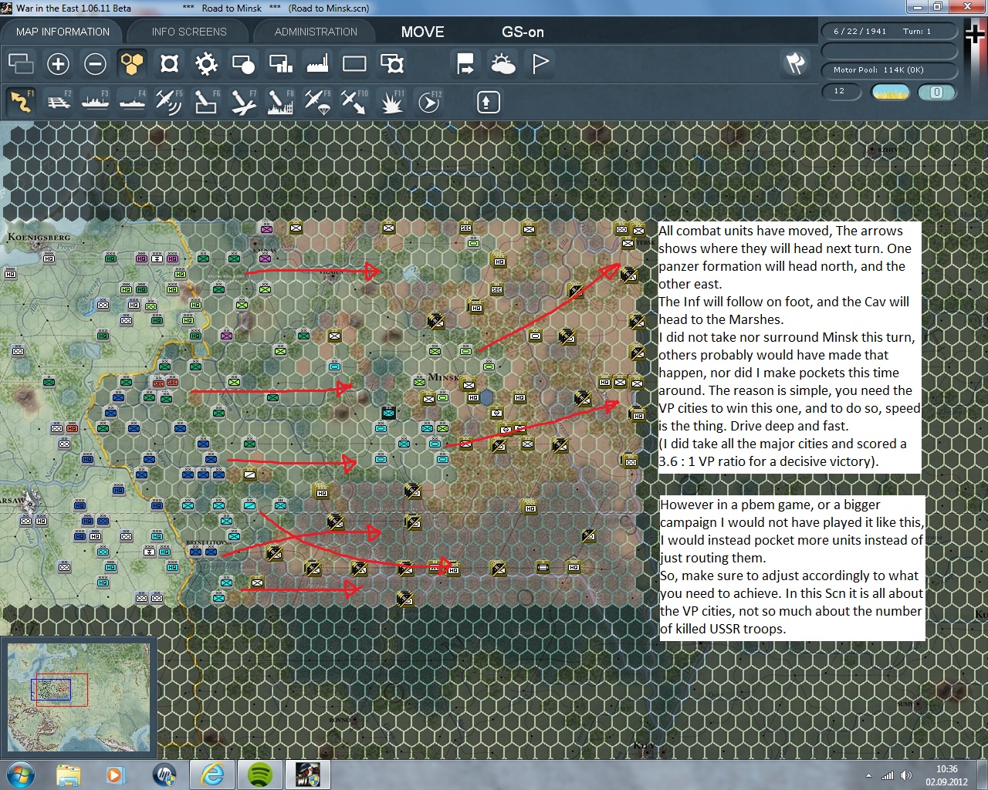This screenshot has height=790, width=988.
Task: Select the F3 naval transport ship icon
Action: [95, 102]
